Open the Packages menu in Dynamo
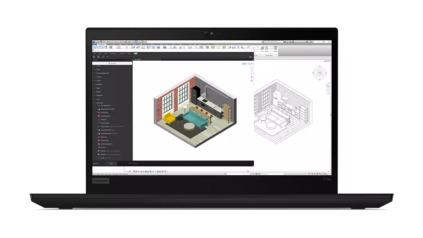 113,53
